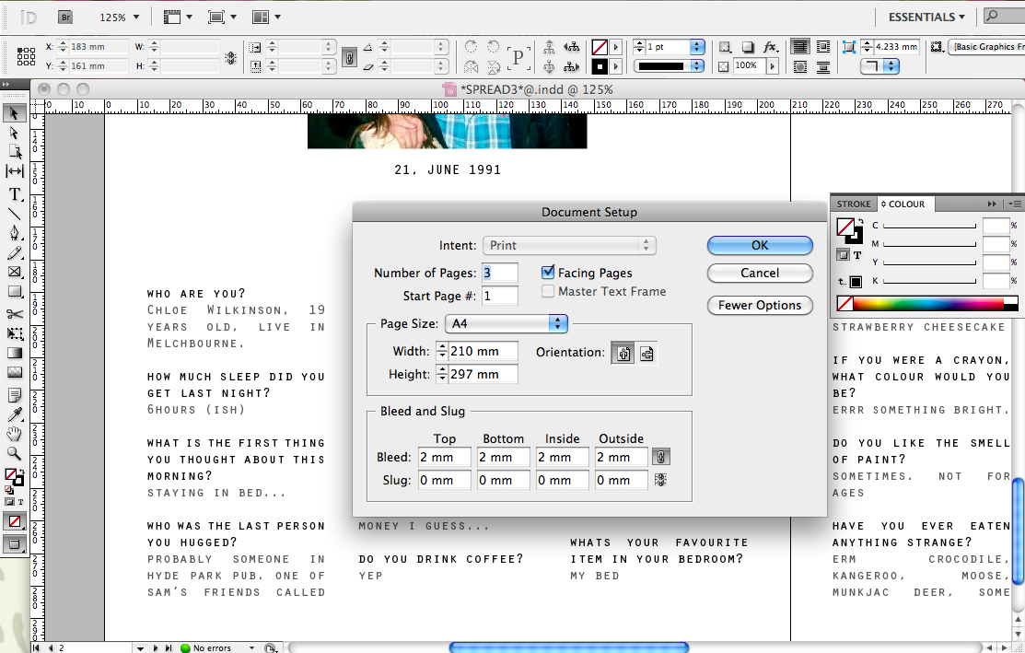Switch page orientation to landscape
This screenshot has width=1025, height=653.
click(x=647, y=351)
